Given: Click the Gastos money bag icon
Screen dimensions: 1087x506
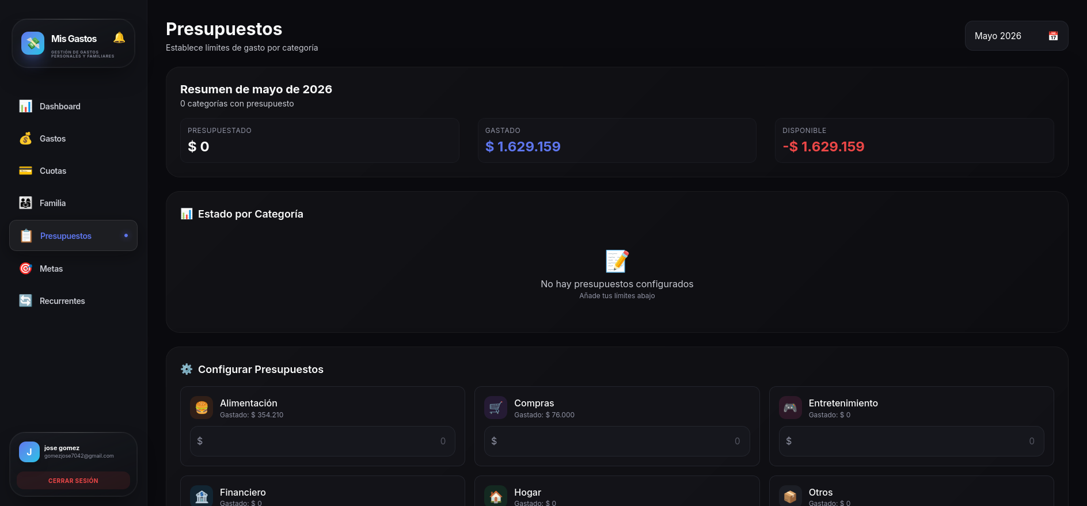Looking at the screenshot, I should click(x=26, y=139).
